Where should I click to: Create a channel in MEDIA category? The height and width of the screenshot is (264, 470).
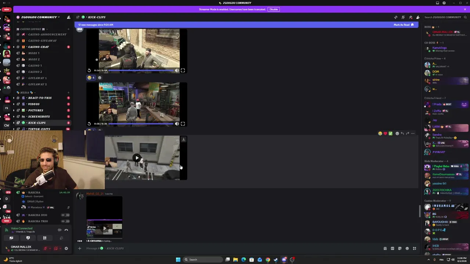click(x=68, y=92)
